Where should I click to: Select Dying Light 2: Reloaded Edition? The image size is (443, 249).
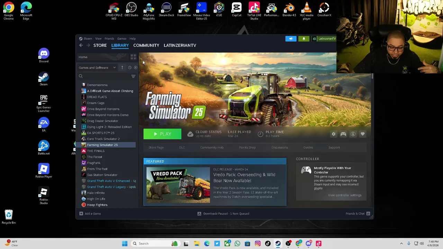pyautogui.click(x=107, y=127)
